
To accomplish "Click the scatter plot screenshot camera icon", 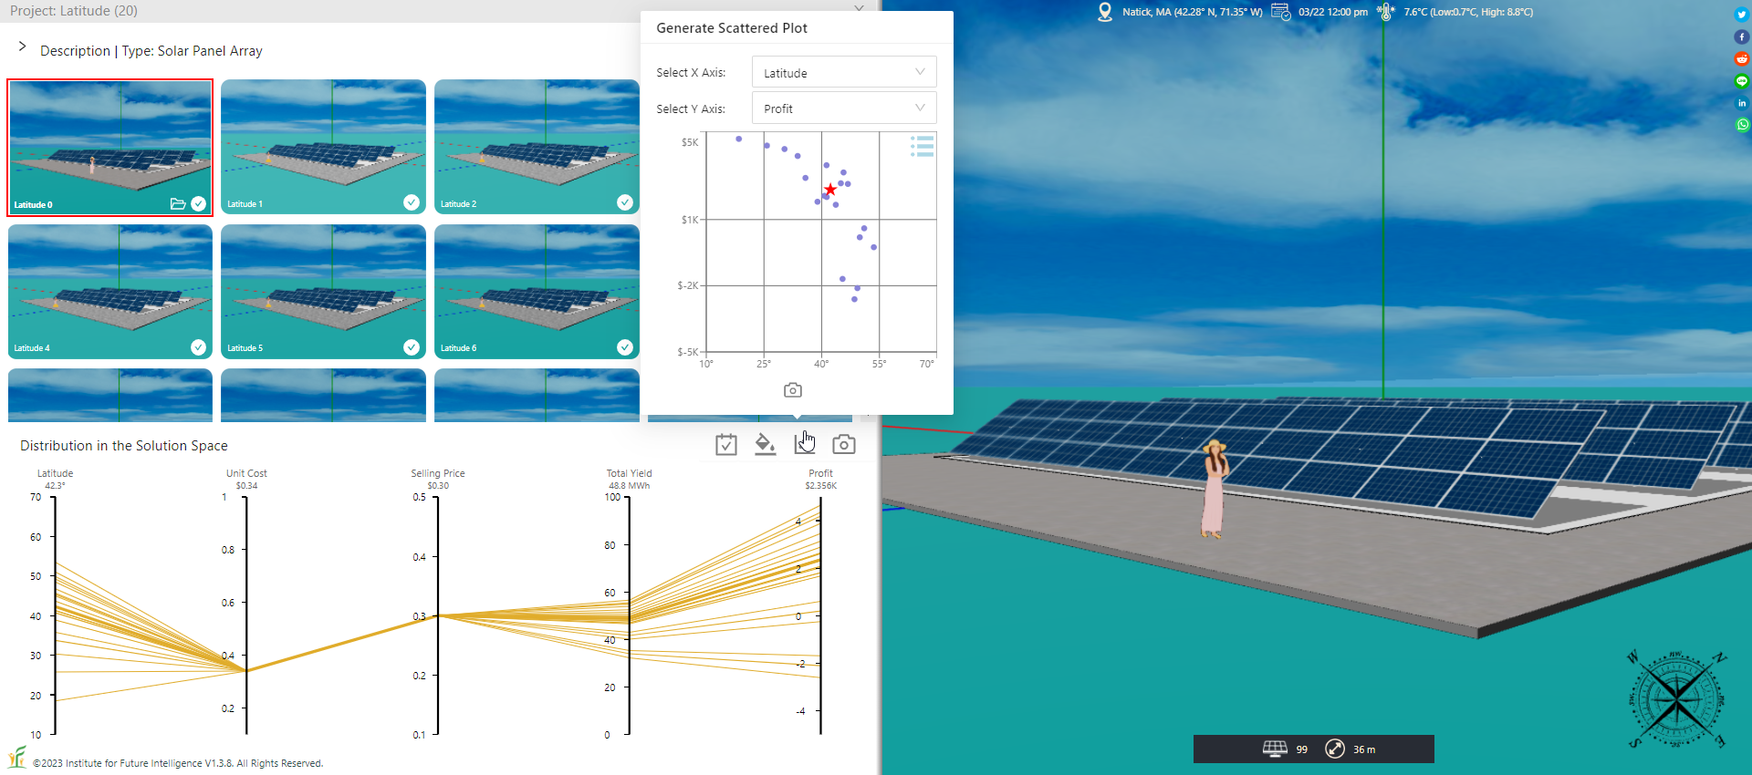I will click(792, 390).
